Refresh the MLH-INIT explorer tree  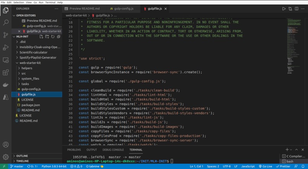(x=53, y=37)
